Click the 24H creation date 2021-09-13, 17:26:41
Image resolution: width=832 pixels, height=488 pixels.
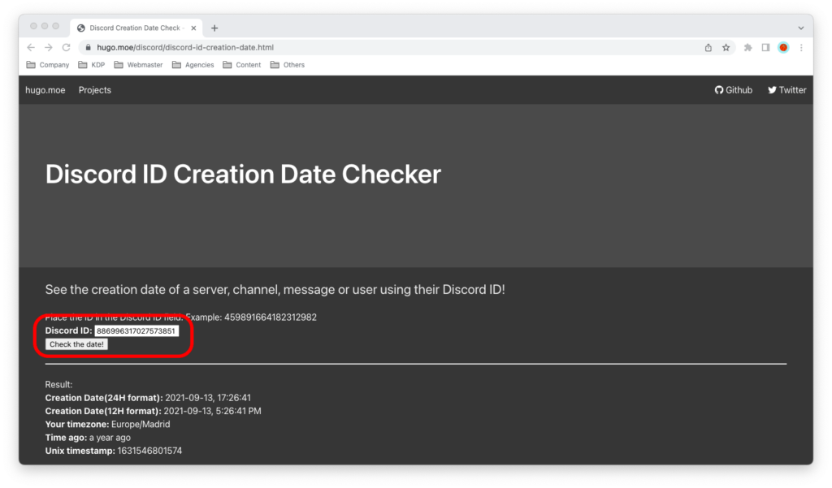click(x=208, y=398)
